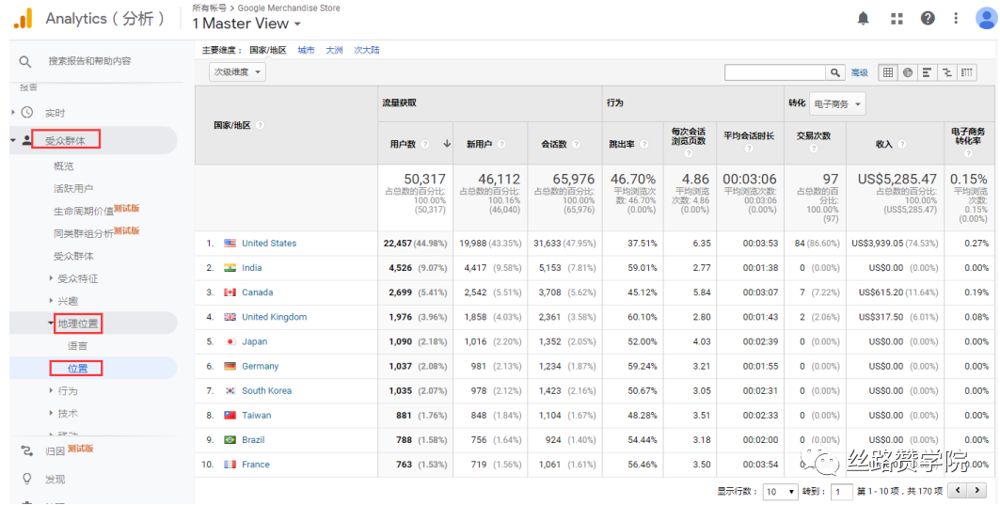Go to the previous page arrow
Viewport: 1000px width, 505px height.
[958, 491]
